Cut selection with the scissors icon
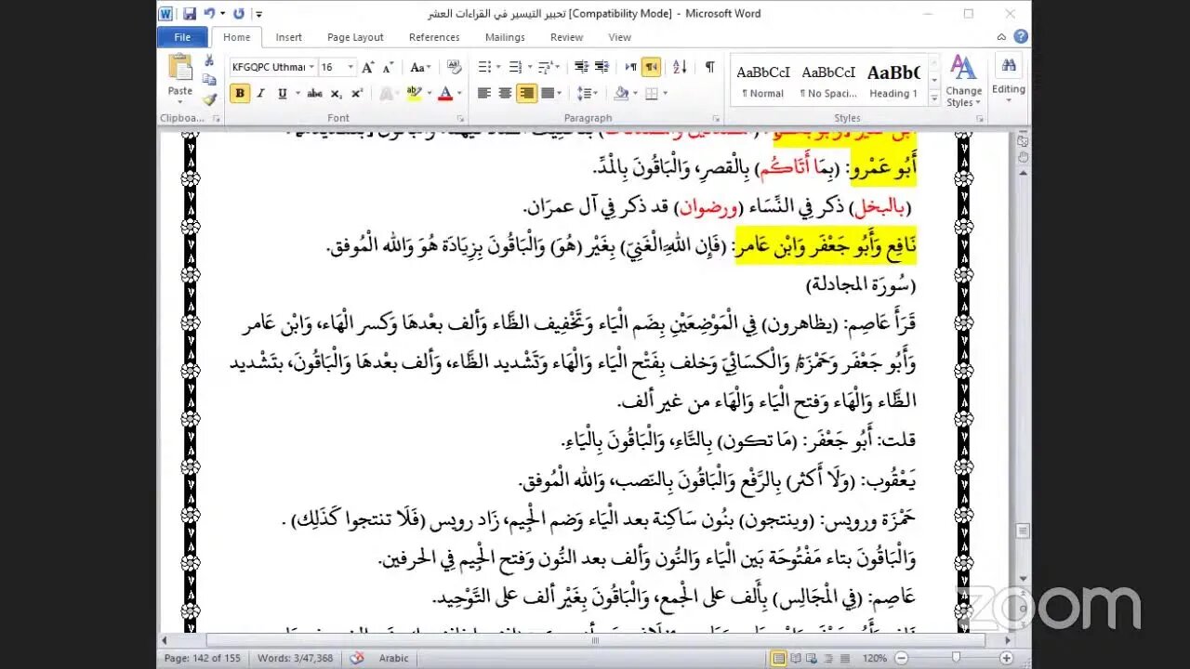 click(209, 59)
